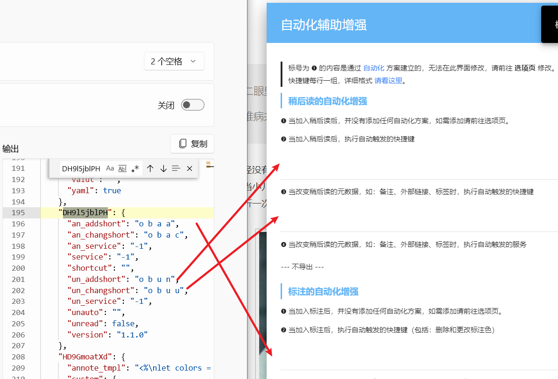Toggle match case in the search bar
The image size is (558, 379).
coord(109,168)
